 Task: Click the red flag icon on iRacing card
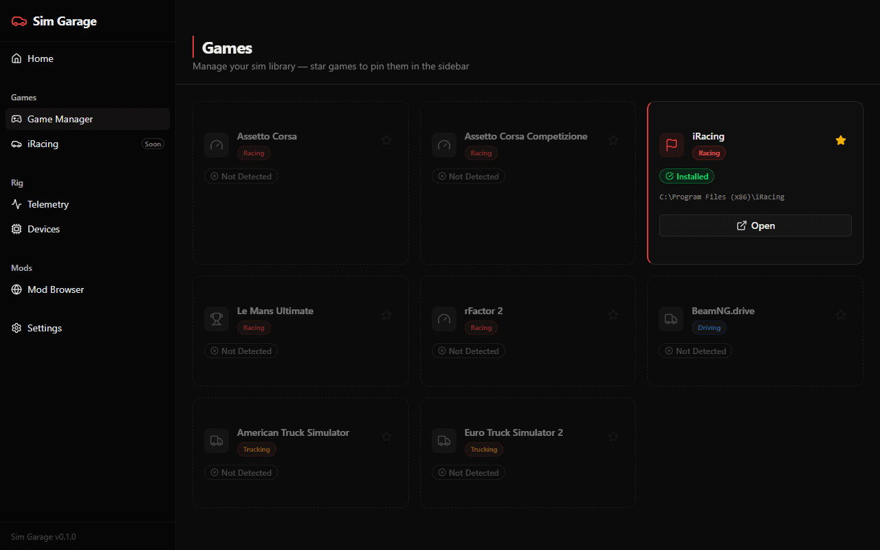click(672, 145)
